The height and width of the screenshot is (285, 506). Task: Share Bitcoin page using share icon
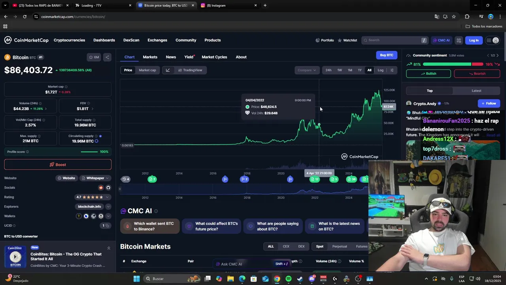pyautogui.click(x=107, y=57)
